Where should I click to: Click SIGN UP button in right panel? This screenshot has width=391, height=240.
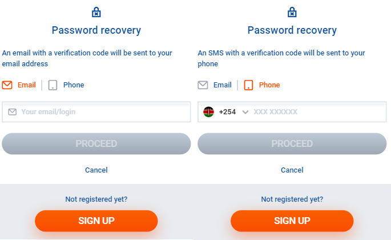point(292,221)
